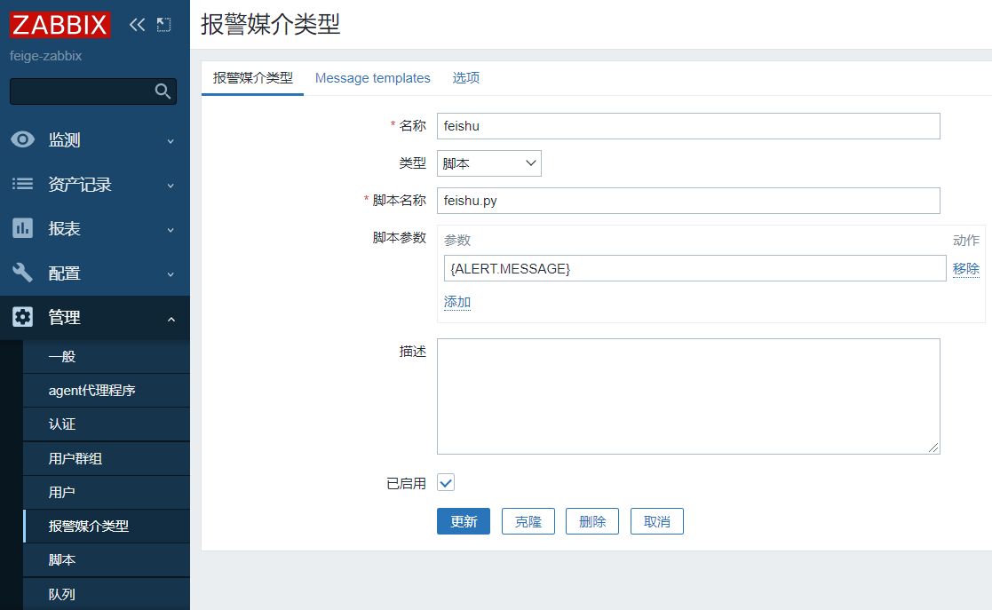The image size is (992, 610).
Task: Click the feige-zabbix server name text
Action: 45,56
